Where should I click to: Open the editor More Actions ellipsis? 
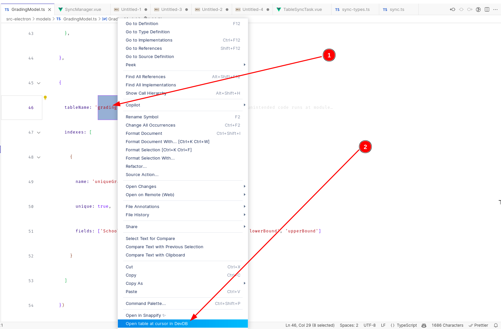point(495,10)
